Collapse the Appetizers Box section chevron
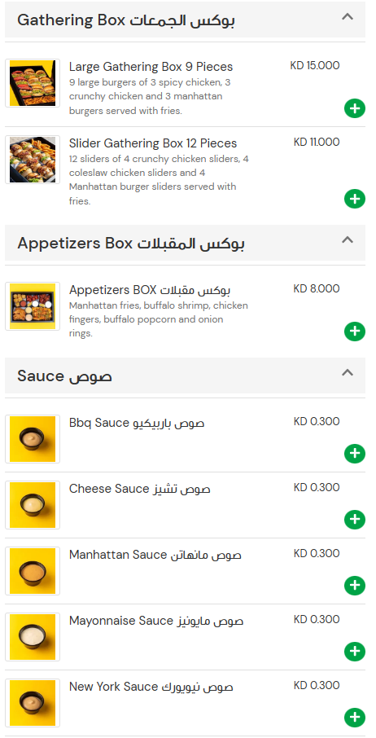The height and width of the screenshot is (738, 376). pyautogui.click(x=348, y=239)
